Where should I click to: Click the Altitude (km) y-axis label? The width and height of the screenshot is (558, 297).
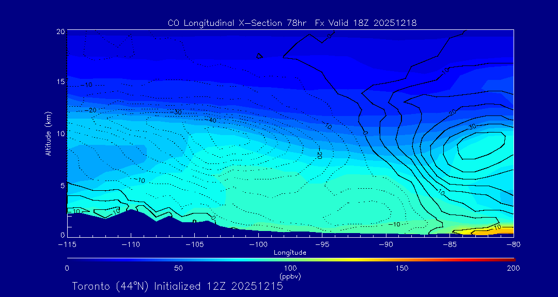pos(48,134)
